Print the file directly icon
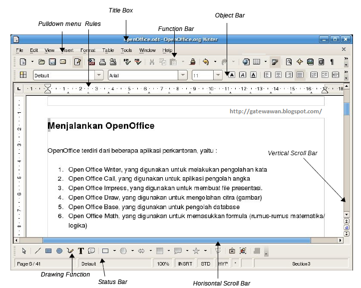 click(x=102, y=62)
